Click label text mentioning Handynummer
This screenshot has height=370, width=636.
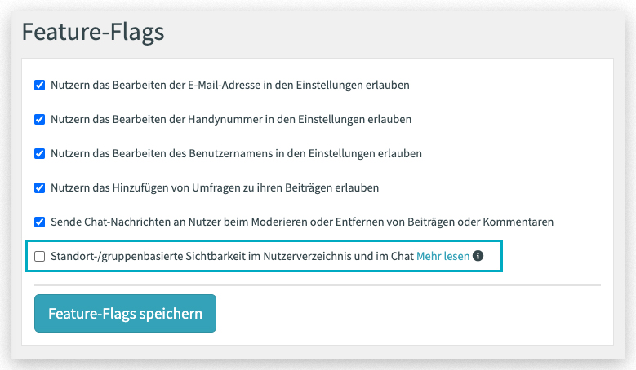(x=231, y=120)
